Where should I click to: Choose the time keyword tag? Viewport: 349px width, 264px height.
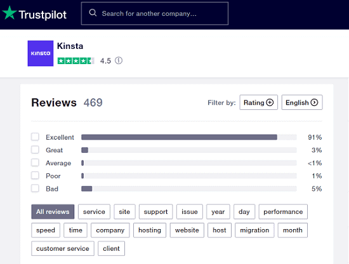coord(76,230)
